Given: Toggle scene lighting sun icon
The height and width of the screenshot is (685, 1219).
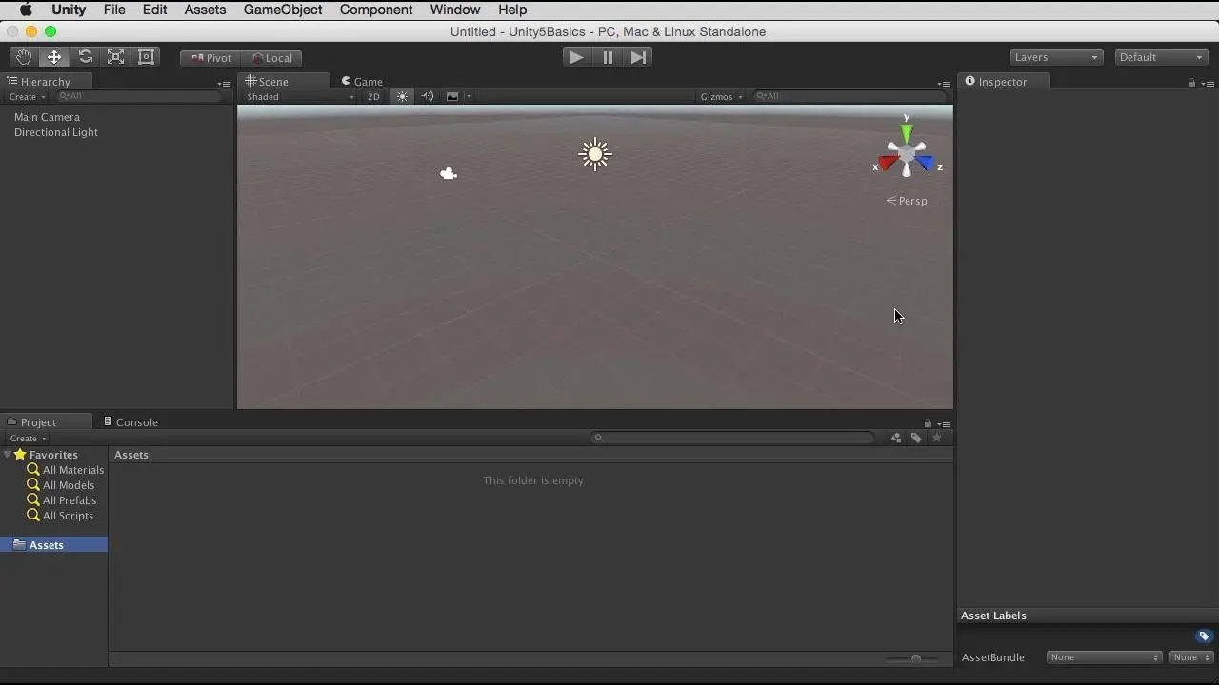Looking at the screenshot, I should (402, 96).
